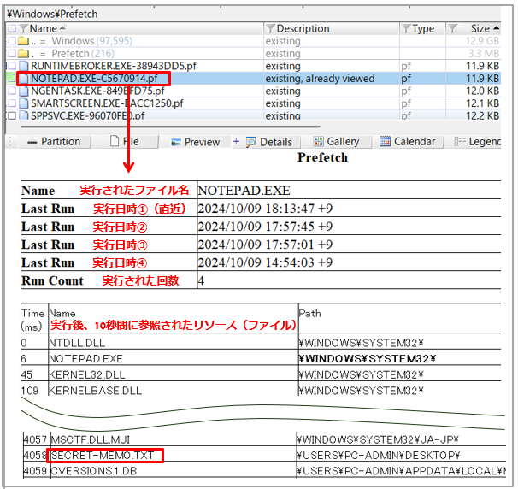The width and height of the screenshot is (518, 489).
Task: Click Last Run value 2024/10/09 17:57:45
Action: pos(265,227)
